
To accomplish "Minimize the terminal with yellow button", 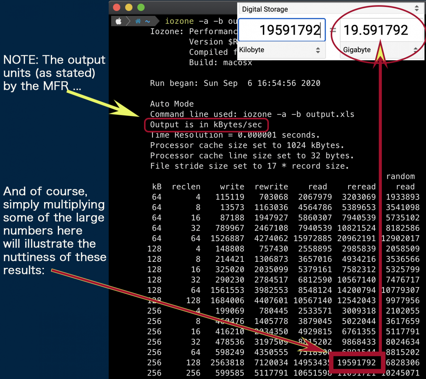I will (x=129, y=7).
